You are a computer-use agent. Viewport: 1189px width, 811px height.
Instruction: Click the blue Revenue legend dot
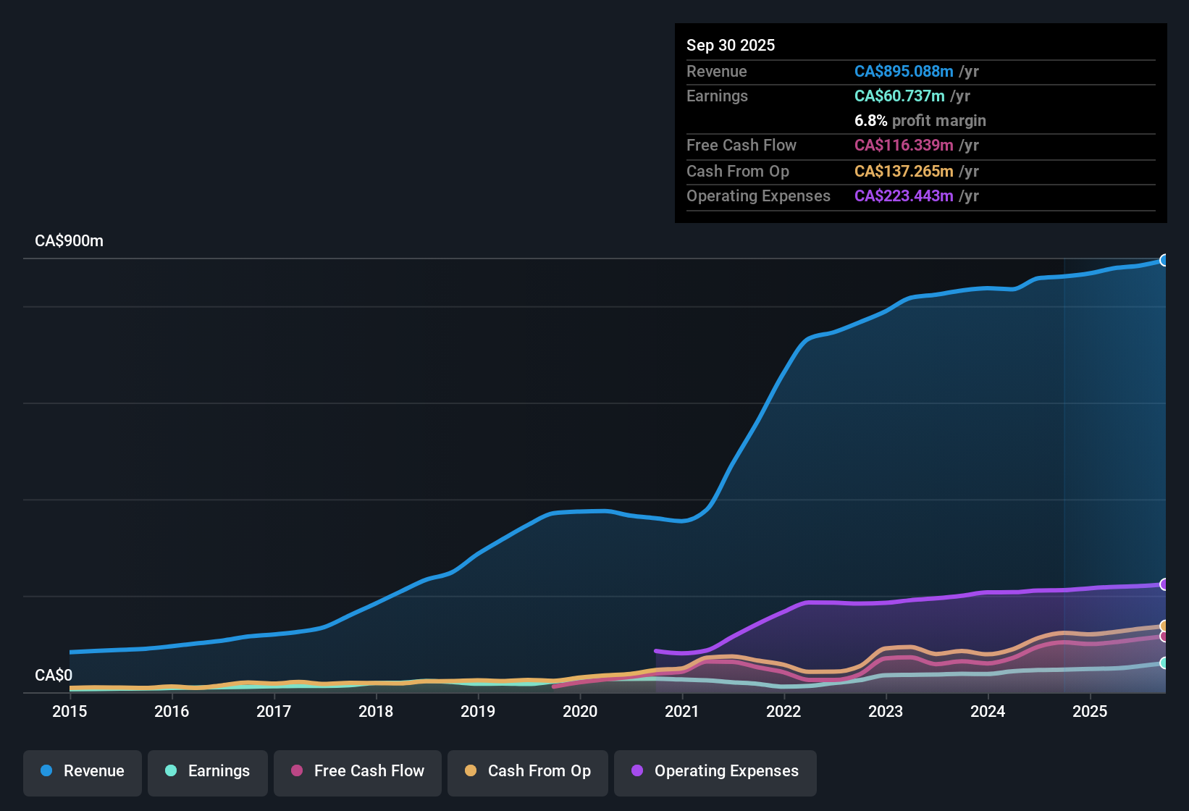45,771
